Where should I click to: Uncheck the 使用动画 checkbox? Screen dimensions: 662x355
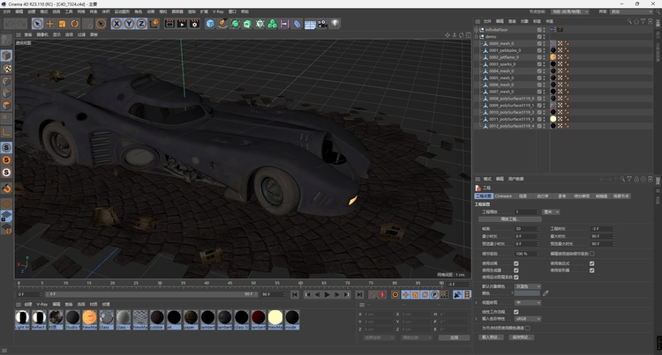[516, 263]
